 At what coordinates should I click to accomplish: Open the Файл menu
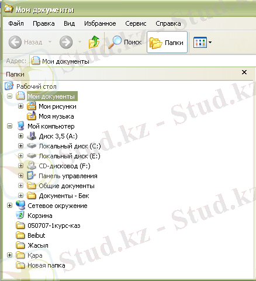(16, 23)
